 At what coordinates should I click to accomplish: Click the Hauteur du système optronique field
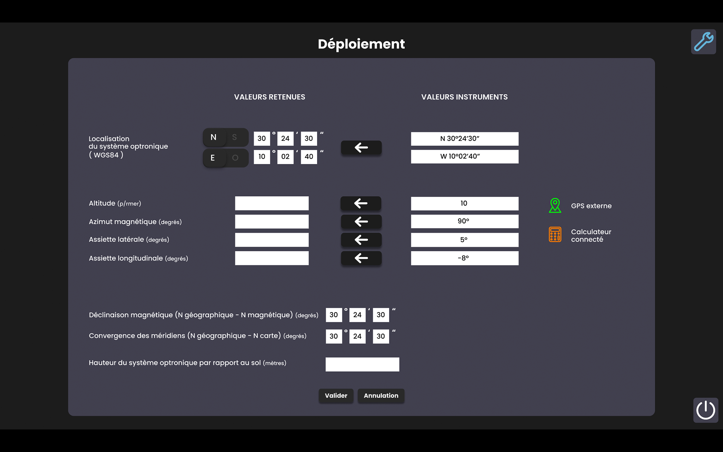[x=362, y=364]
